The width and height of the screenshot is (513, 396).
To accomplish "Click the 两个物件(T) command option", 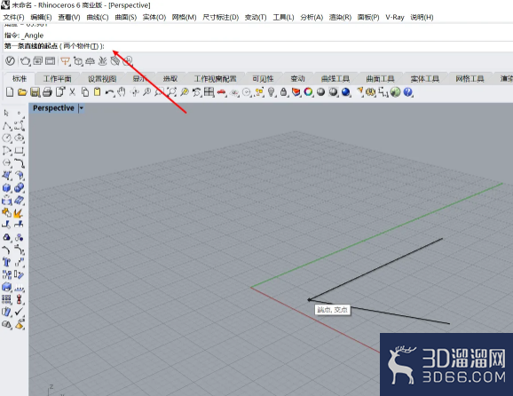I will click(x=81, y=46).
